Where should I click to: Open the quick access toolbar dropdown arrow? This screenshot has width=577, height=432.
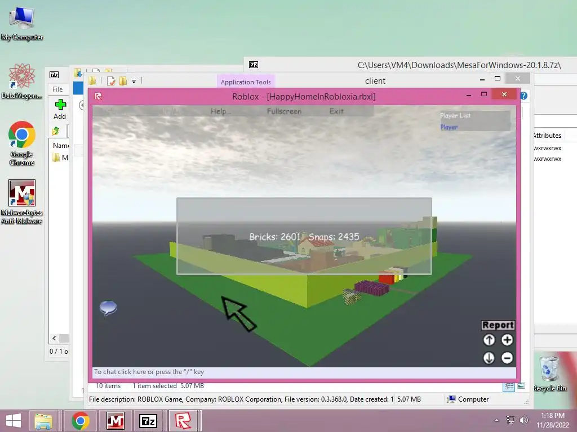coord(134,81)
